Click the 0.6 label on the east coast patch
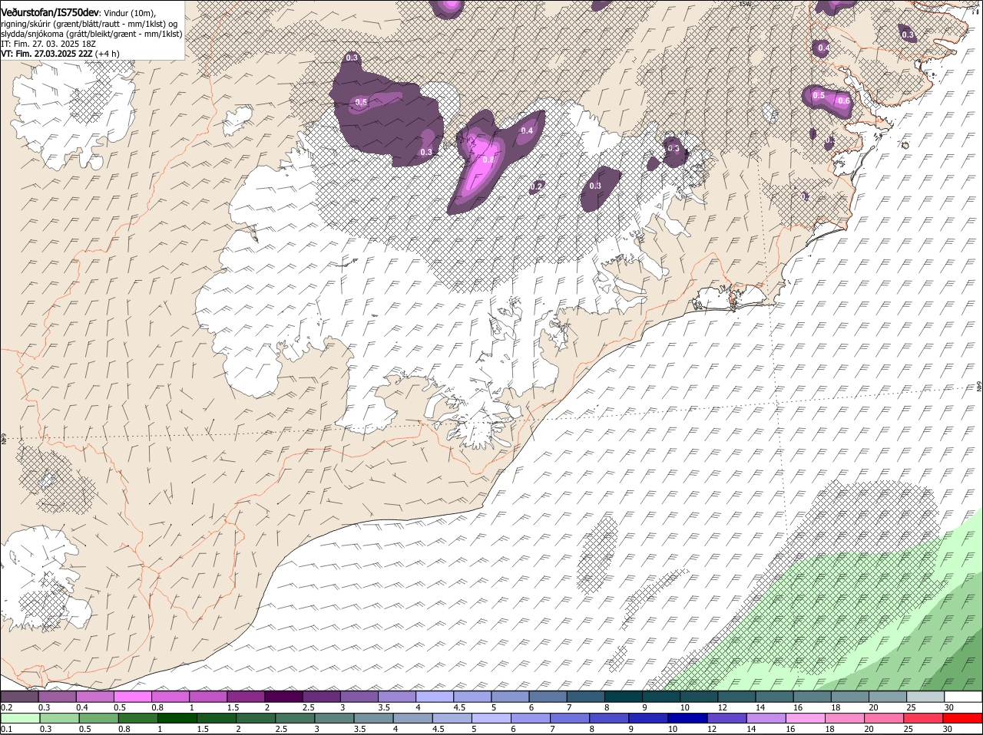Image resolution: width=983 pixels, height=735 pixels. (844, 101)
